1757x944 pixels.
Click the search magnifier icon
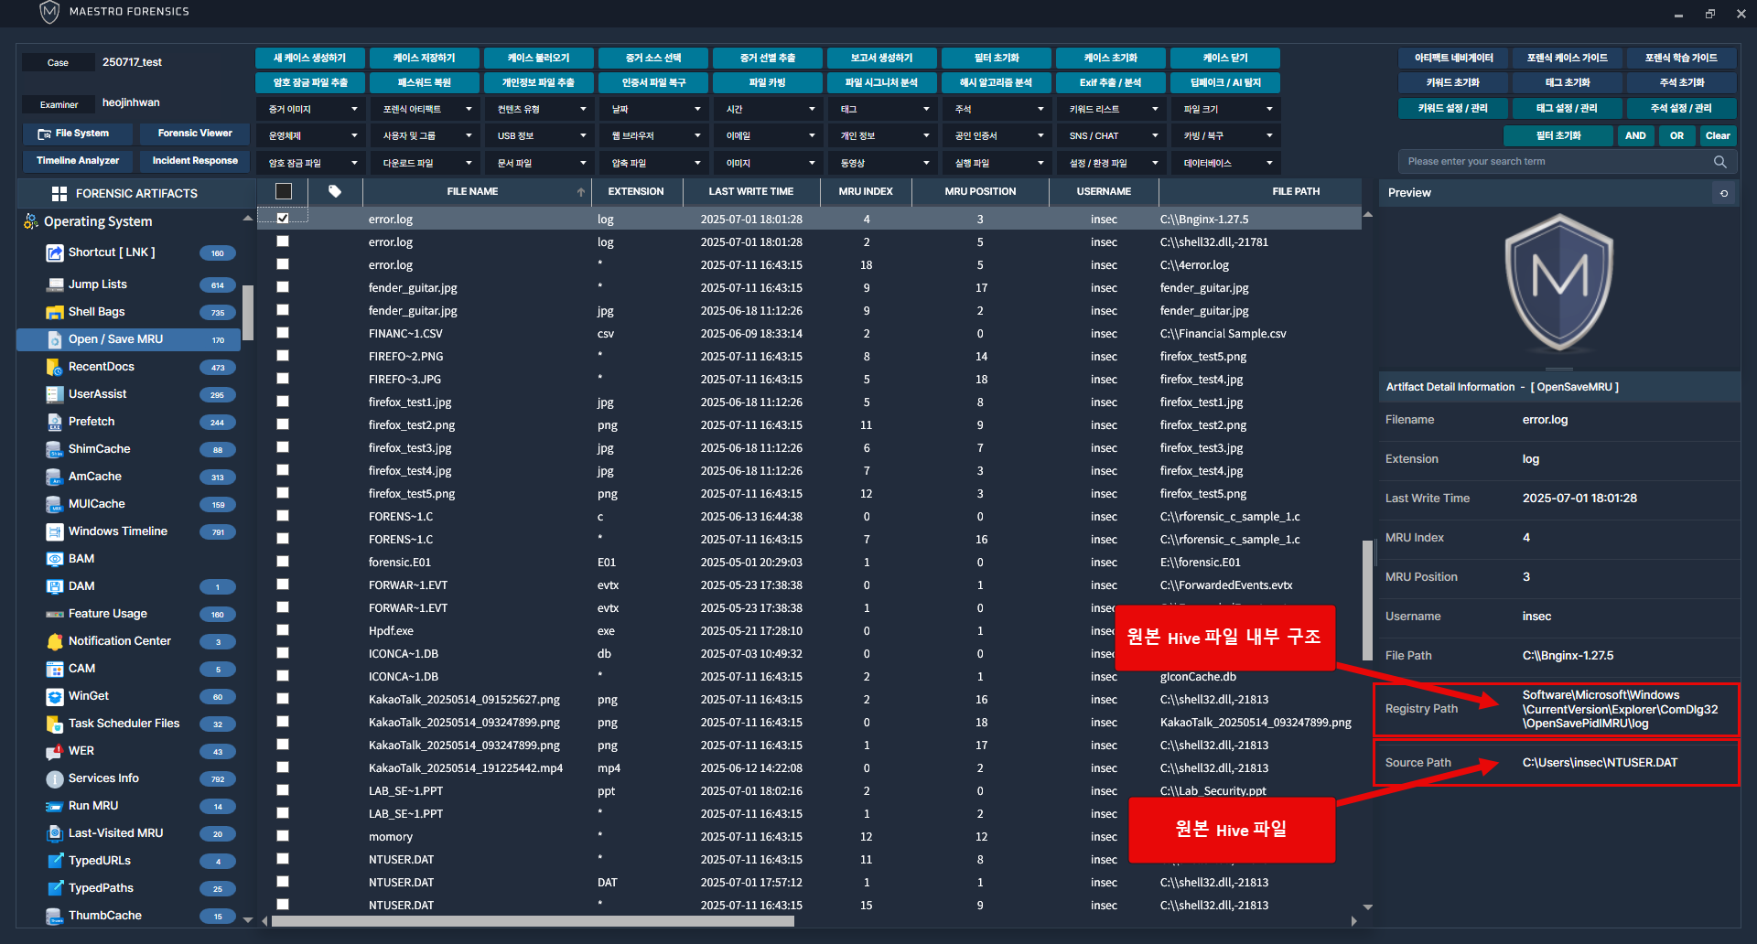(1719, 162)
